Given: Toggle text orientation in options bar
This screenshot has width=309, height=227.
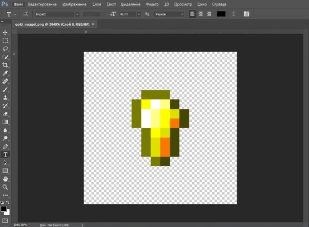Looking at the screenshot, I should [26, 14].
